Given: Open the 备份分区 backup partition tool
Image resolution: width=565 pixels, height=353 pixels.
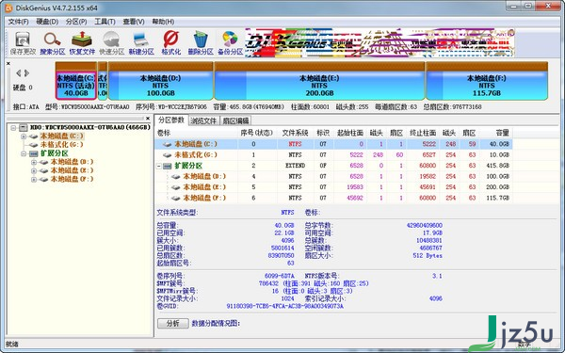Looking at the screenshot, I should coord(230,43).
